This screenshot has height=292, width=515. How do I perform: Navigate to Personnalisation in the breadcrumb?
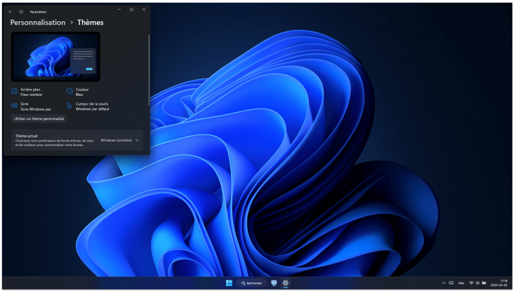tap(38, 23)
